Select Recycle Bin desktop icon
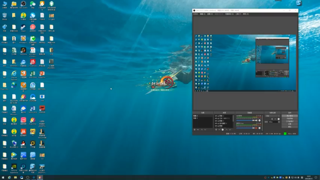Image resolution: width=320 pixels, height=180 pixels. coord(4,16)
